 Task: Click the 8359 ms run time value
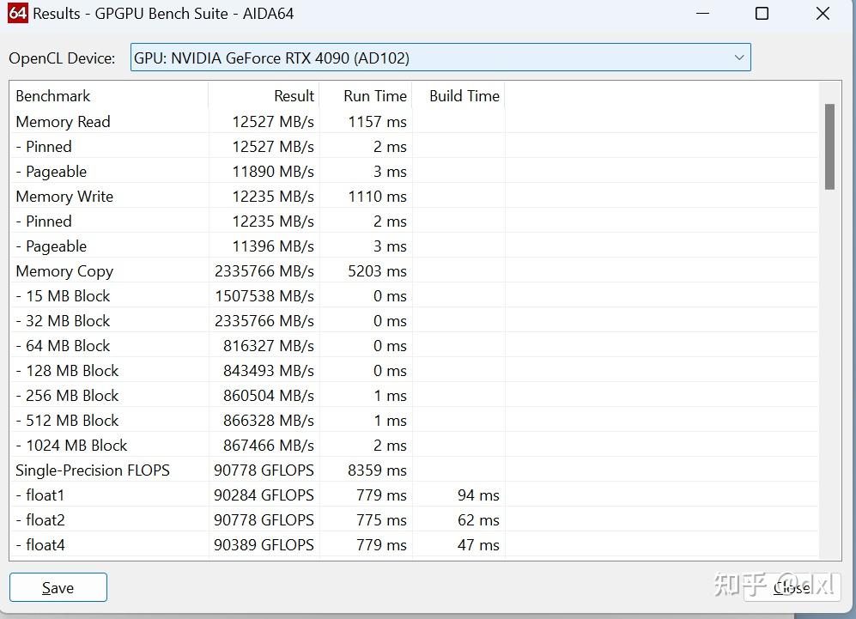tap(377, 470)
